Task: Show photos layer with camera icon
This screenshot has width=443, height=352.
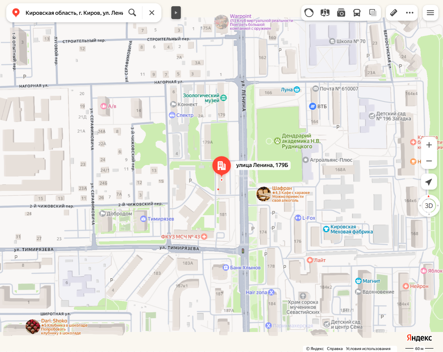Action: (x=341, y=13)
